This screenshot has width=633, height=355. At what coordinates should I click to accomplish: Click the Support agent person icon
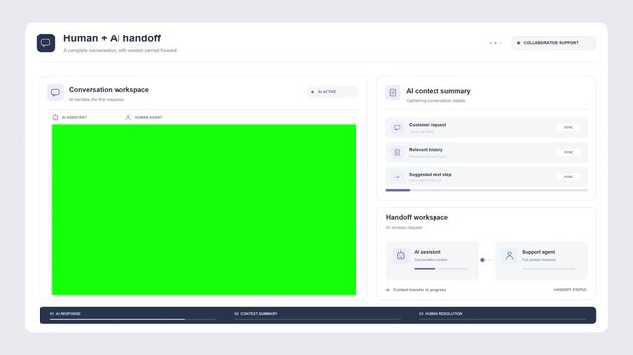tap(509, 255)
